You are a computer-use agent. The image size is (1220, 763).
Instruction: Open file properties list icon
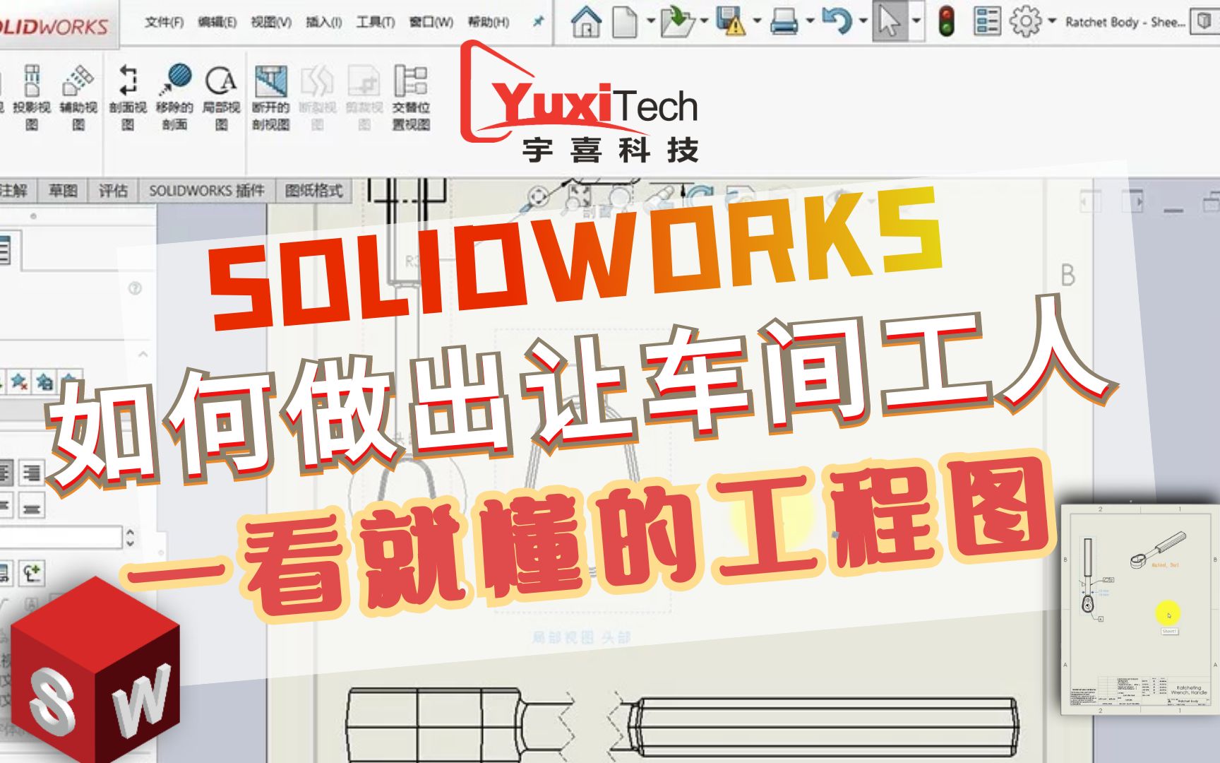click(x=986, y=21)
